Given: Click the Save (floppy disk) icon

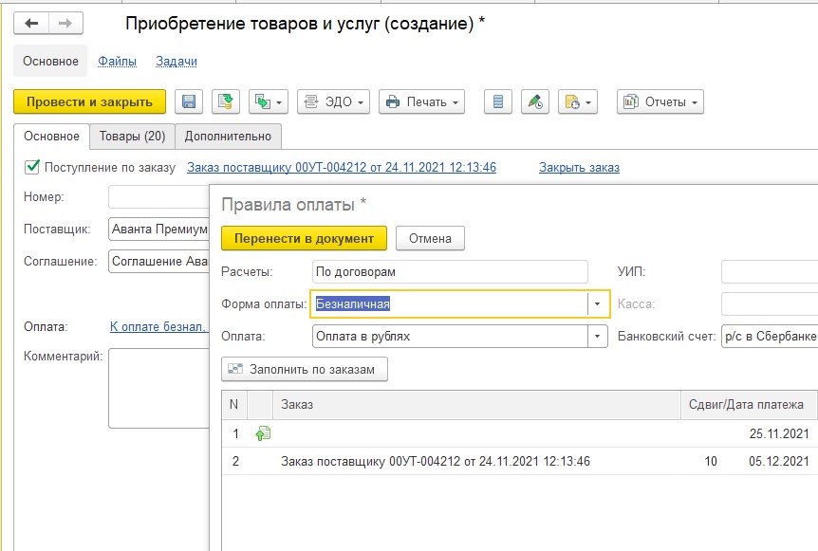Looking at the screenshot, I should [188, 101].
